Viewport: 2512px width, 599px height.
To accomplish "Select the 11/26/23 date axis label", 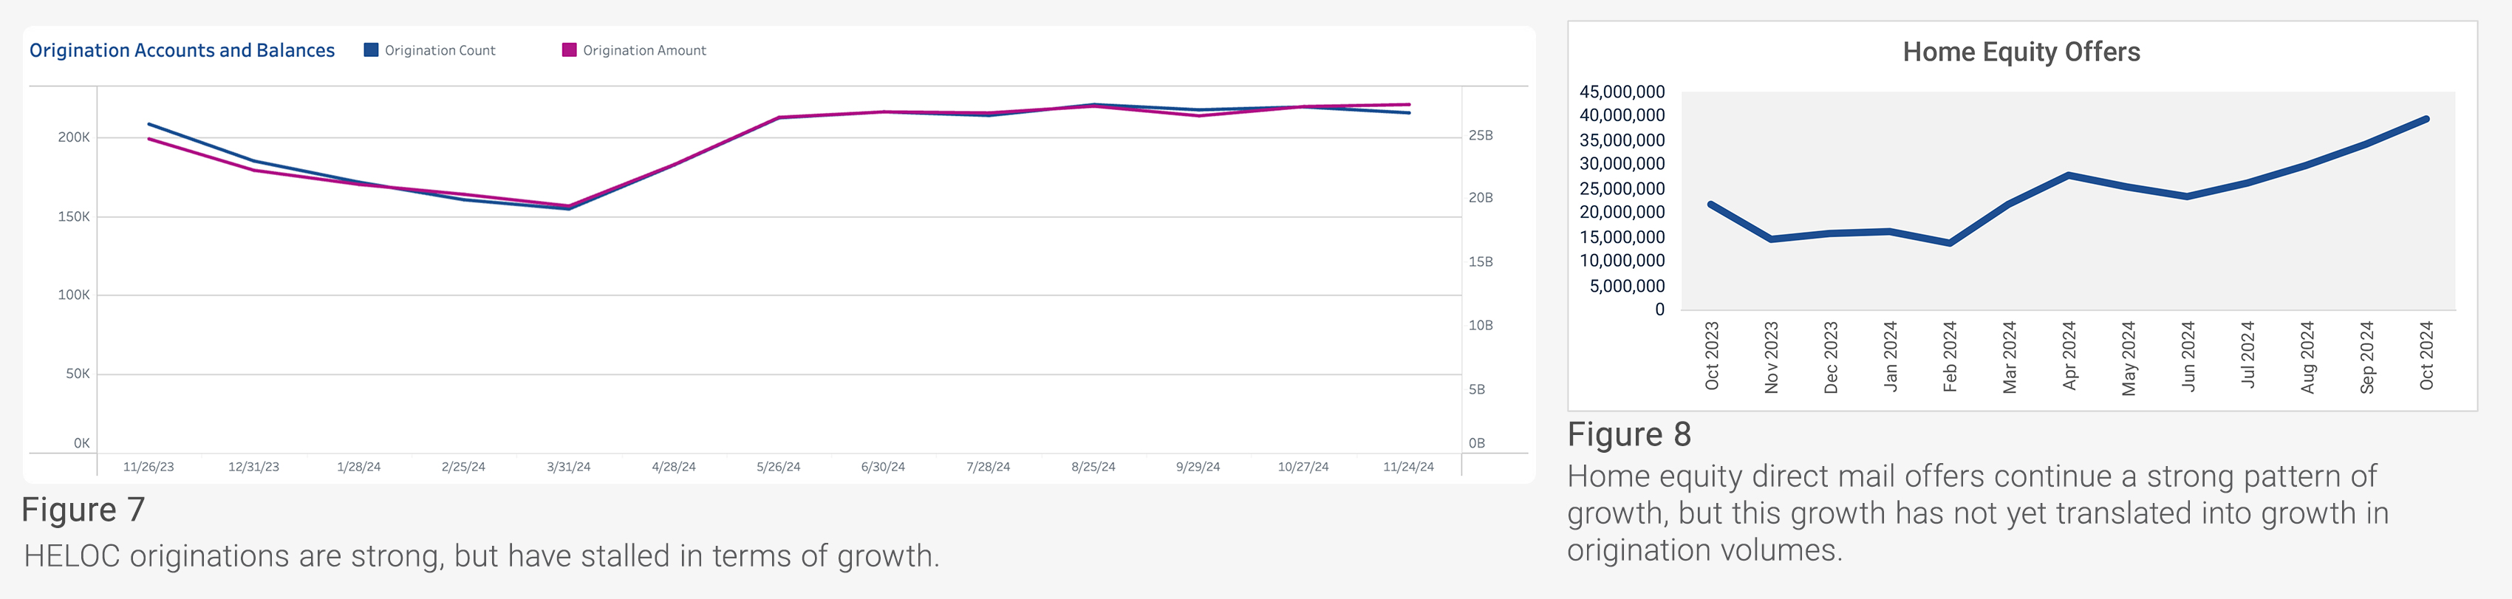I will (149, 468).
